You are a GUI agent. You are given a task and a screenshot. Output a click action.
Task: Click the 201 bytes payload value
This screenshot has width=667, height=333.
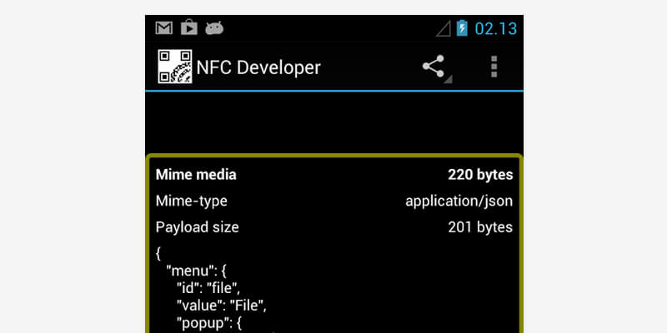coord(480,227)
